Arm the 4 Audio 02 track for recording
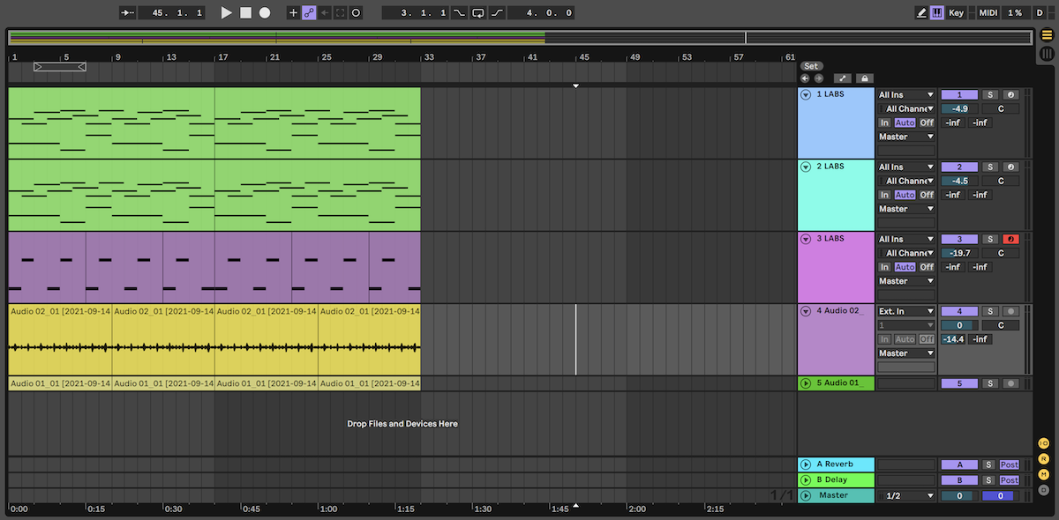The image size is (1059, 520). click(1010, 311)
